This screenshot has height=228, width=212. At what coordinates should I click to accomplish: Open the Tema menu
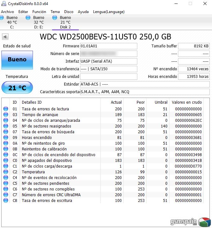click(x=55, y=12)
